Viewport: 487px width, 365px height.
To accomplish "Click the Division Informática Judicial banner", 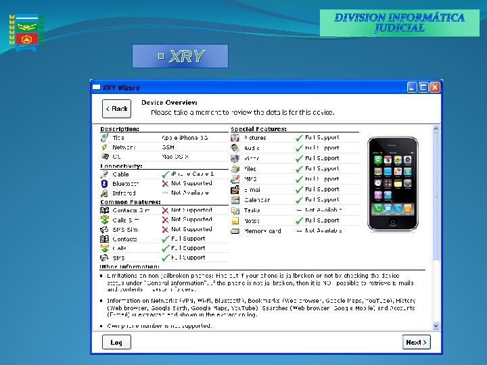I will pyautogui.click(x=400, y=23).
